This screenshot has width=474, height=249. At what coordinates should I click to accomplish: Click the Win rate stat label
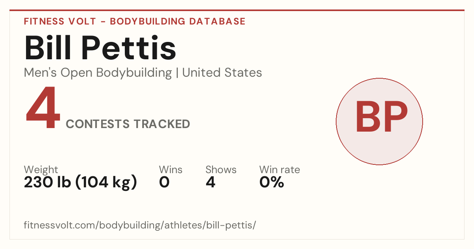[x=280, y=170]
